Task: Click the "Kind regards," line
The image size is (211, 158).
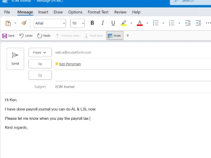Action: point(16,127)
